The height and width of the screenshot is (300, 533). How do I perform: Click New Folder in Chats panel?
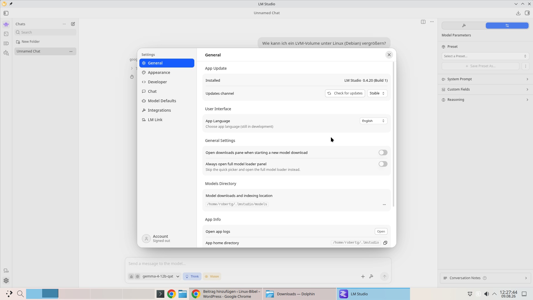coord(28,42)
